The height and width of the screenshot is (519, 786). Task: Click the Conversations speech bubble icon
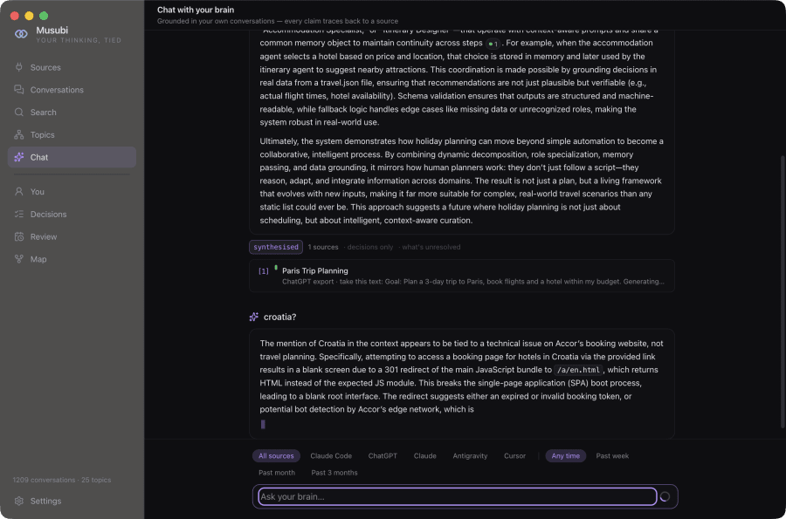point(19,90)
